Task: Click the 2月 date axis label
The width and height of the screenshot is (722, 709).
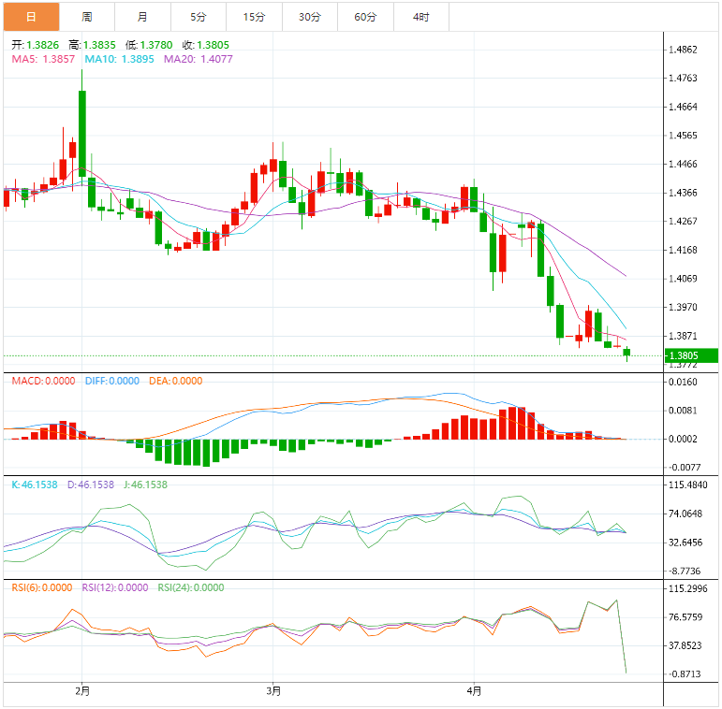Action: click(x=82, y=691)
